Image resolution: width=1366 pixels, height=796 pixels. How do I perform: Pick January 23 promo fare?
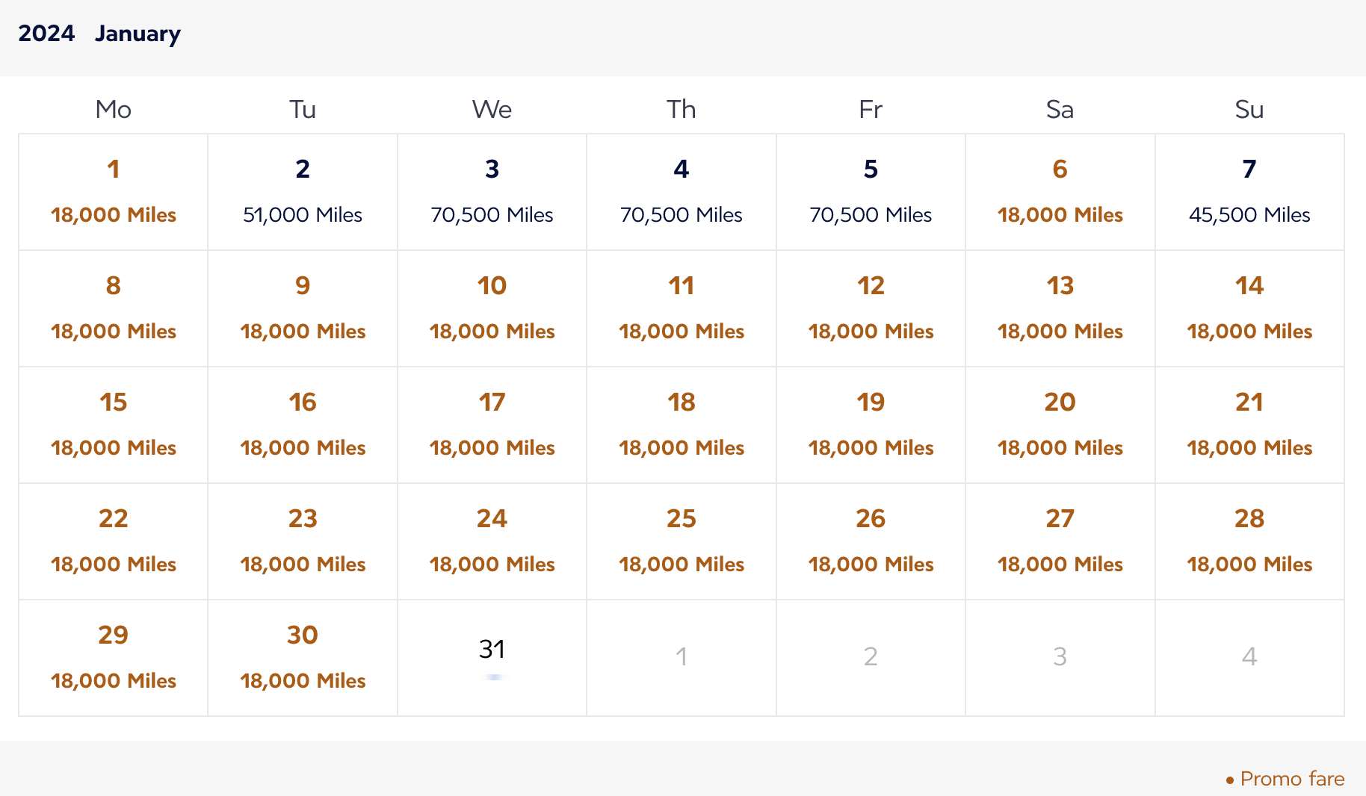303,541
